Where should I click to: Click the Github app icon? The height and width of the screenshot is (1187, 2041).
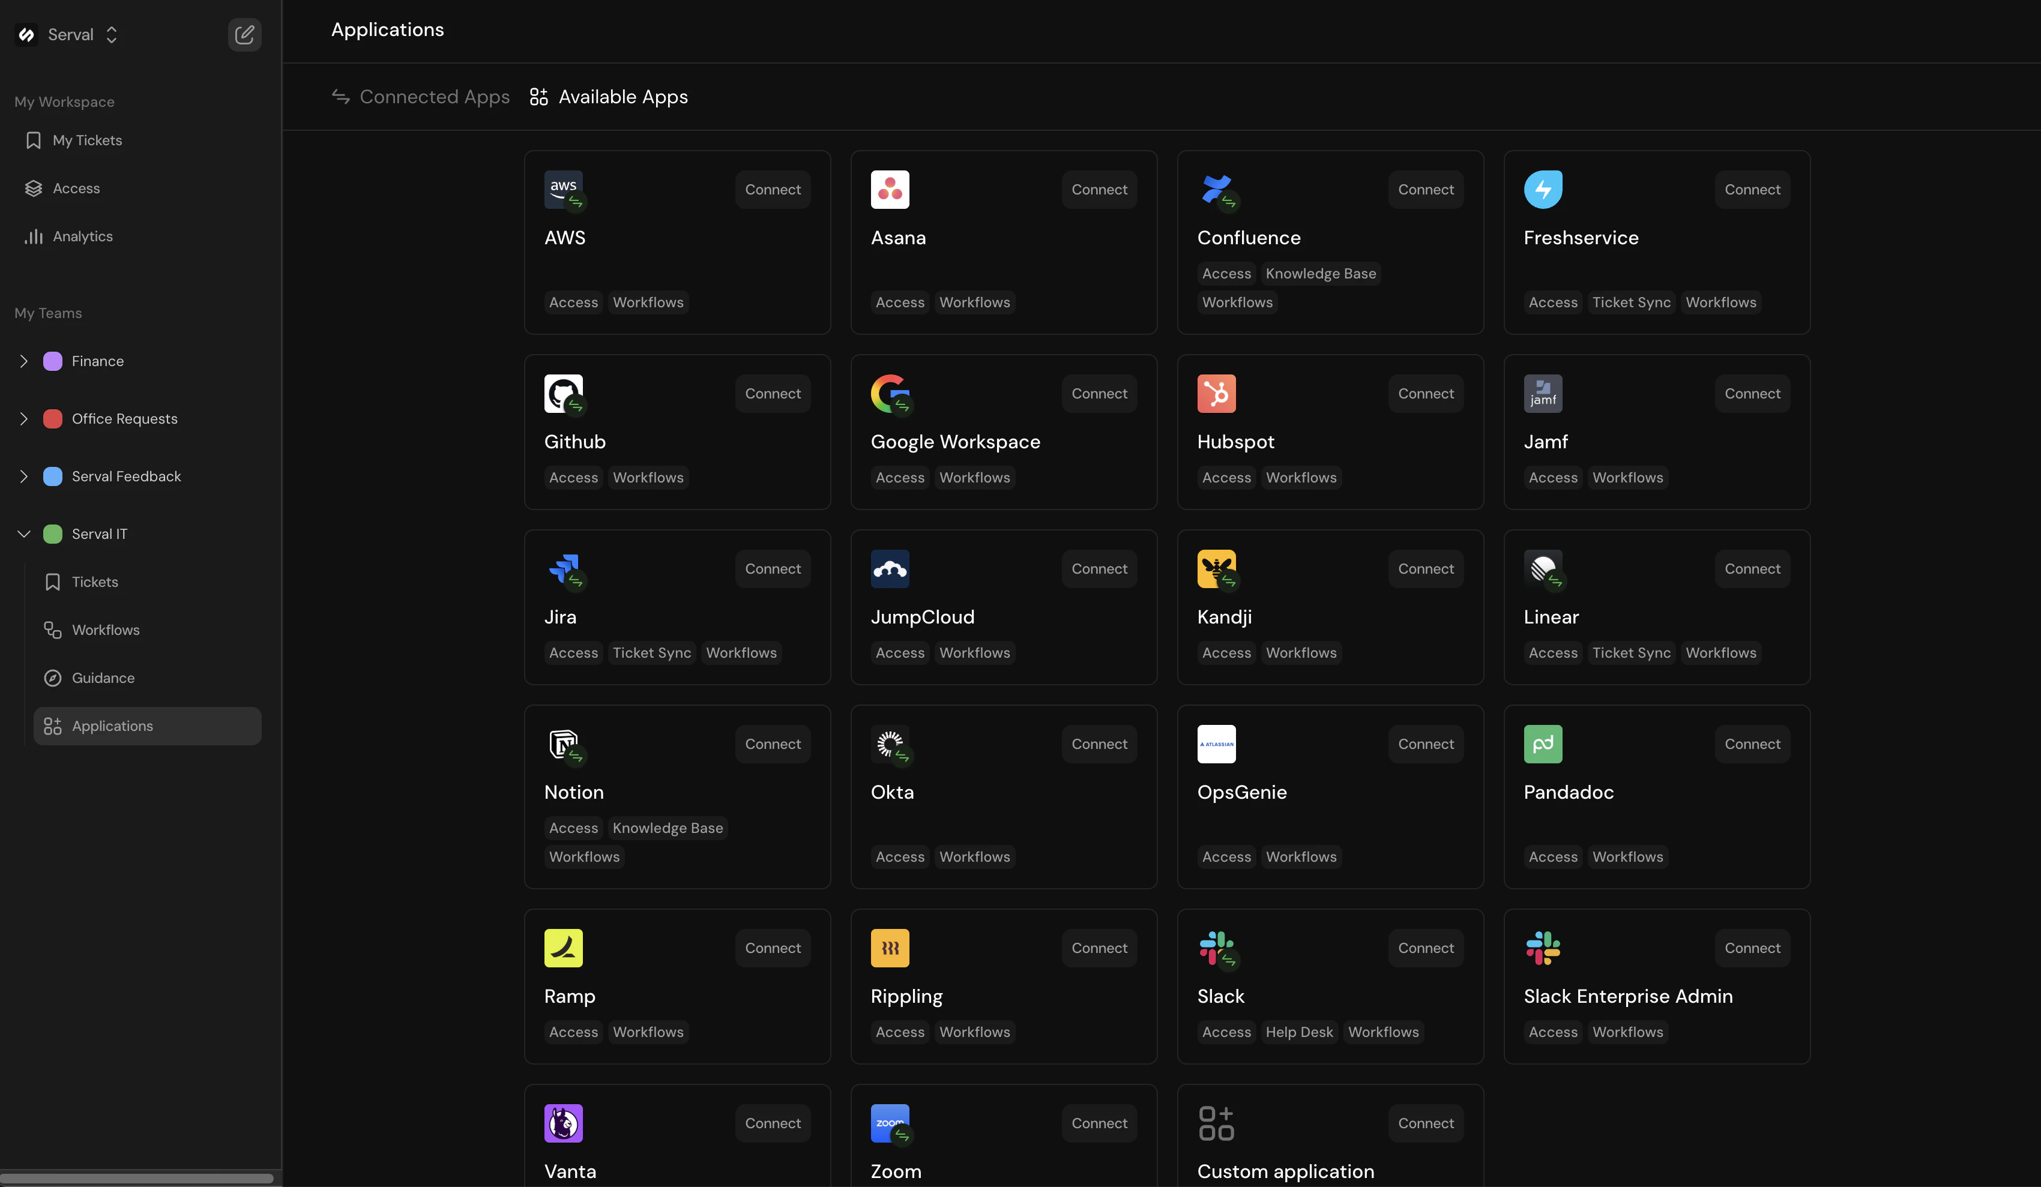[563, 394]
